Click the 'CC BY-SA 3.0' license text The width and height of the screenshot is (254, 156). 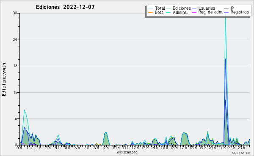click(x=241, y=153)
